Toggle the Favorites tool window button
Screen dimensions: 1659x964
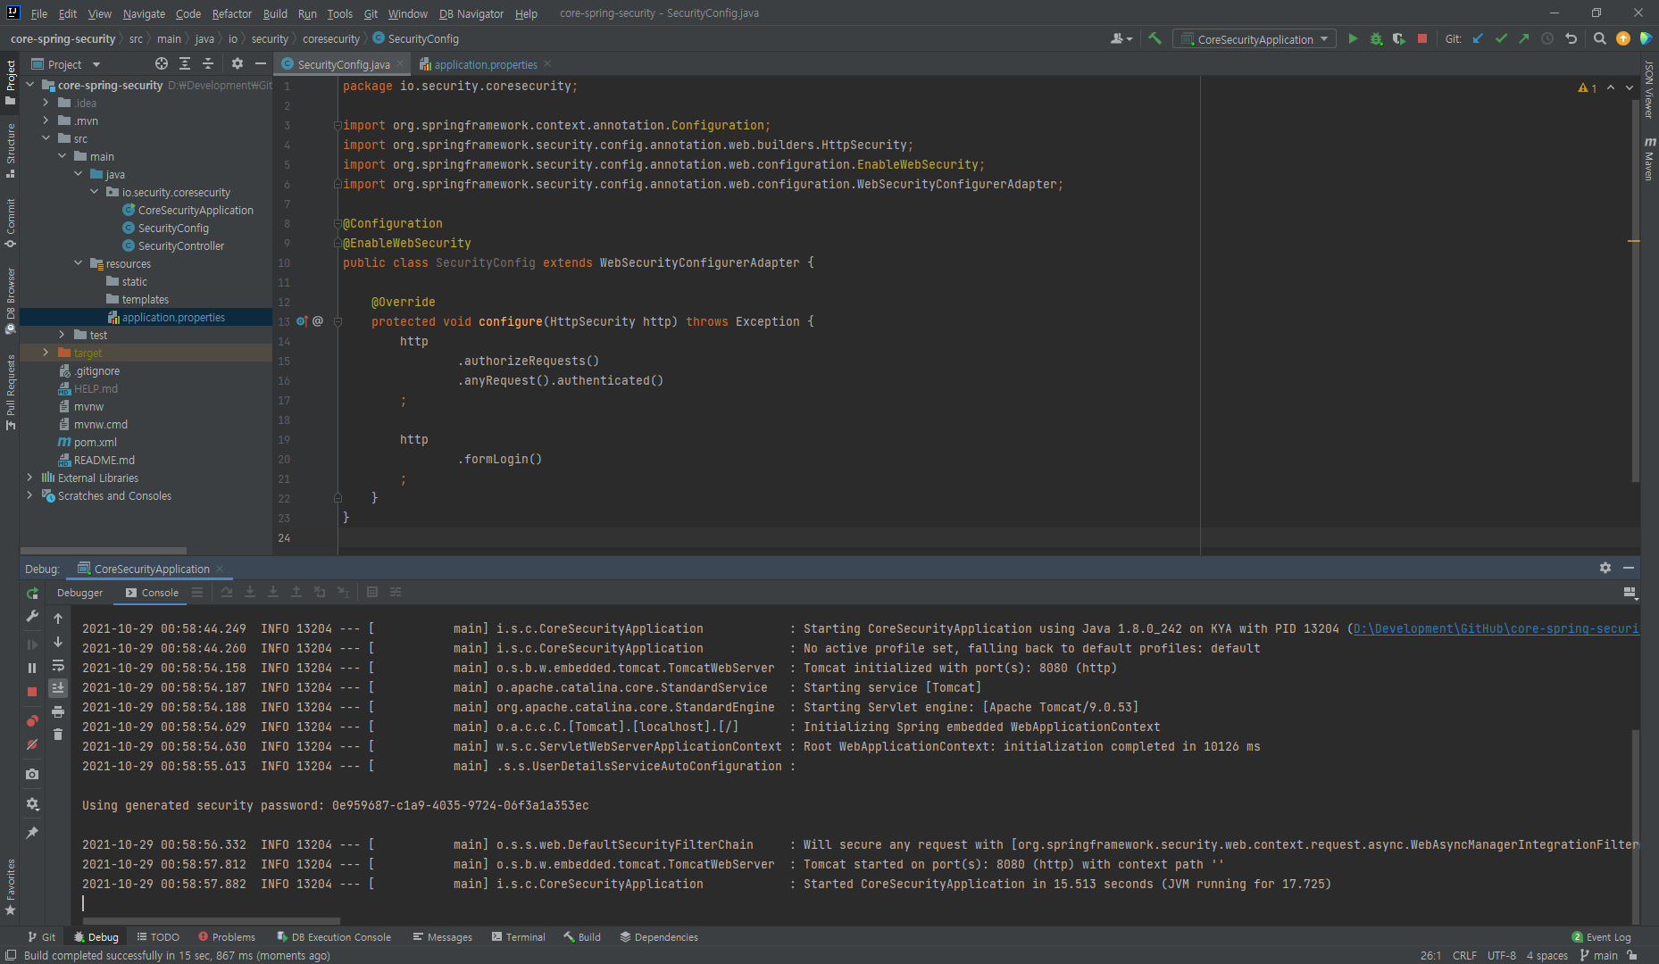point(11,887)
